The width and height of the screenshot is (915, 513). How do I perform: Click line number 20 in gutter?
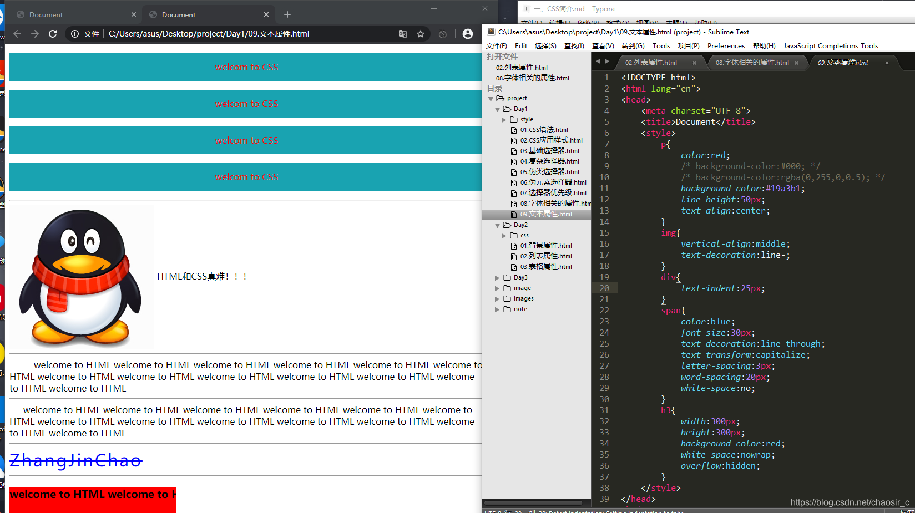tap(604, 288)
